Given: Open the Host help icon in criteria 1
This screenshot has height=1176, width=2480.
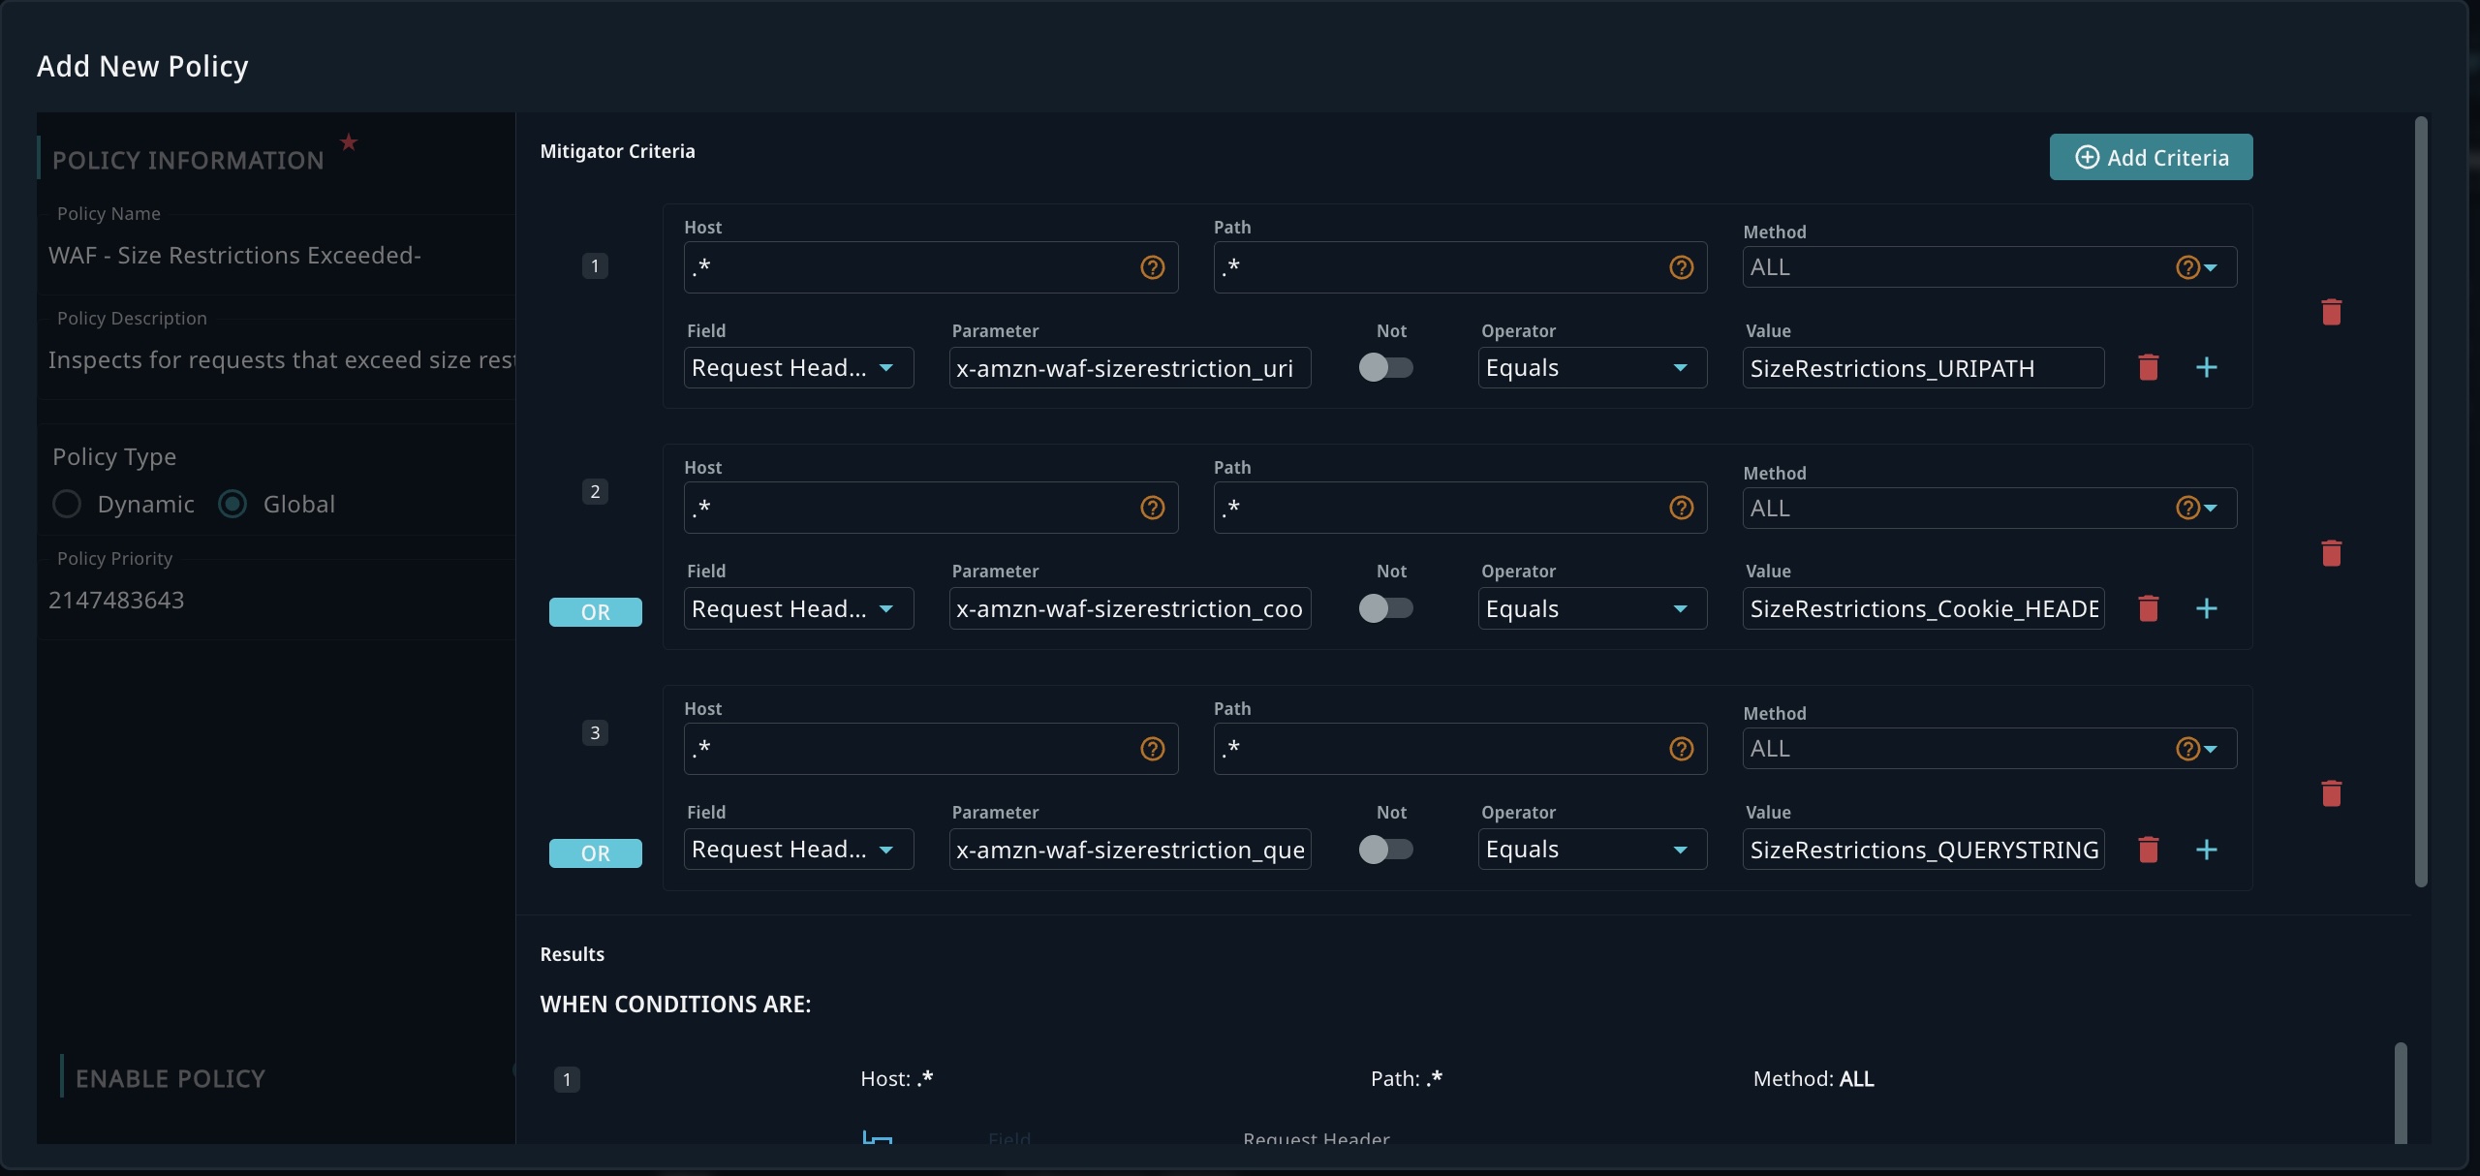Looking at the screenshot, I should [1152, 267].
